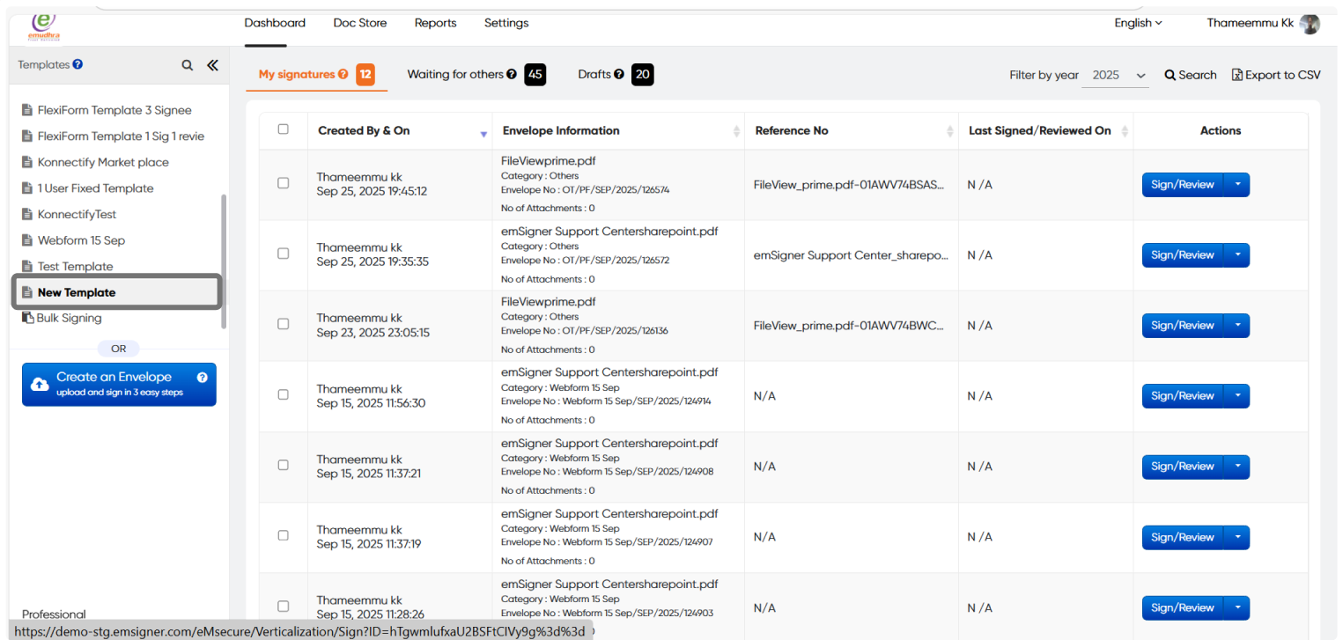Open the Filter by year dropdown
The height and width of the screenshot is (640, 1343).
click(x=1115, y=76)
